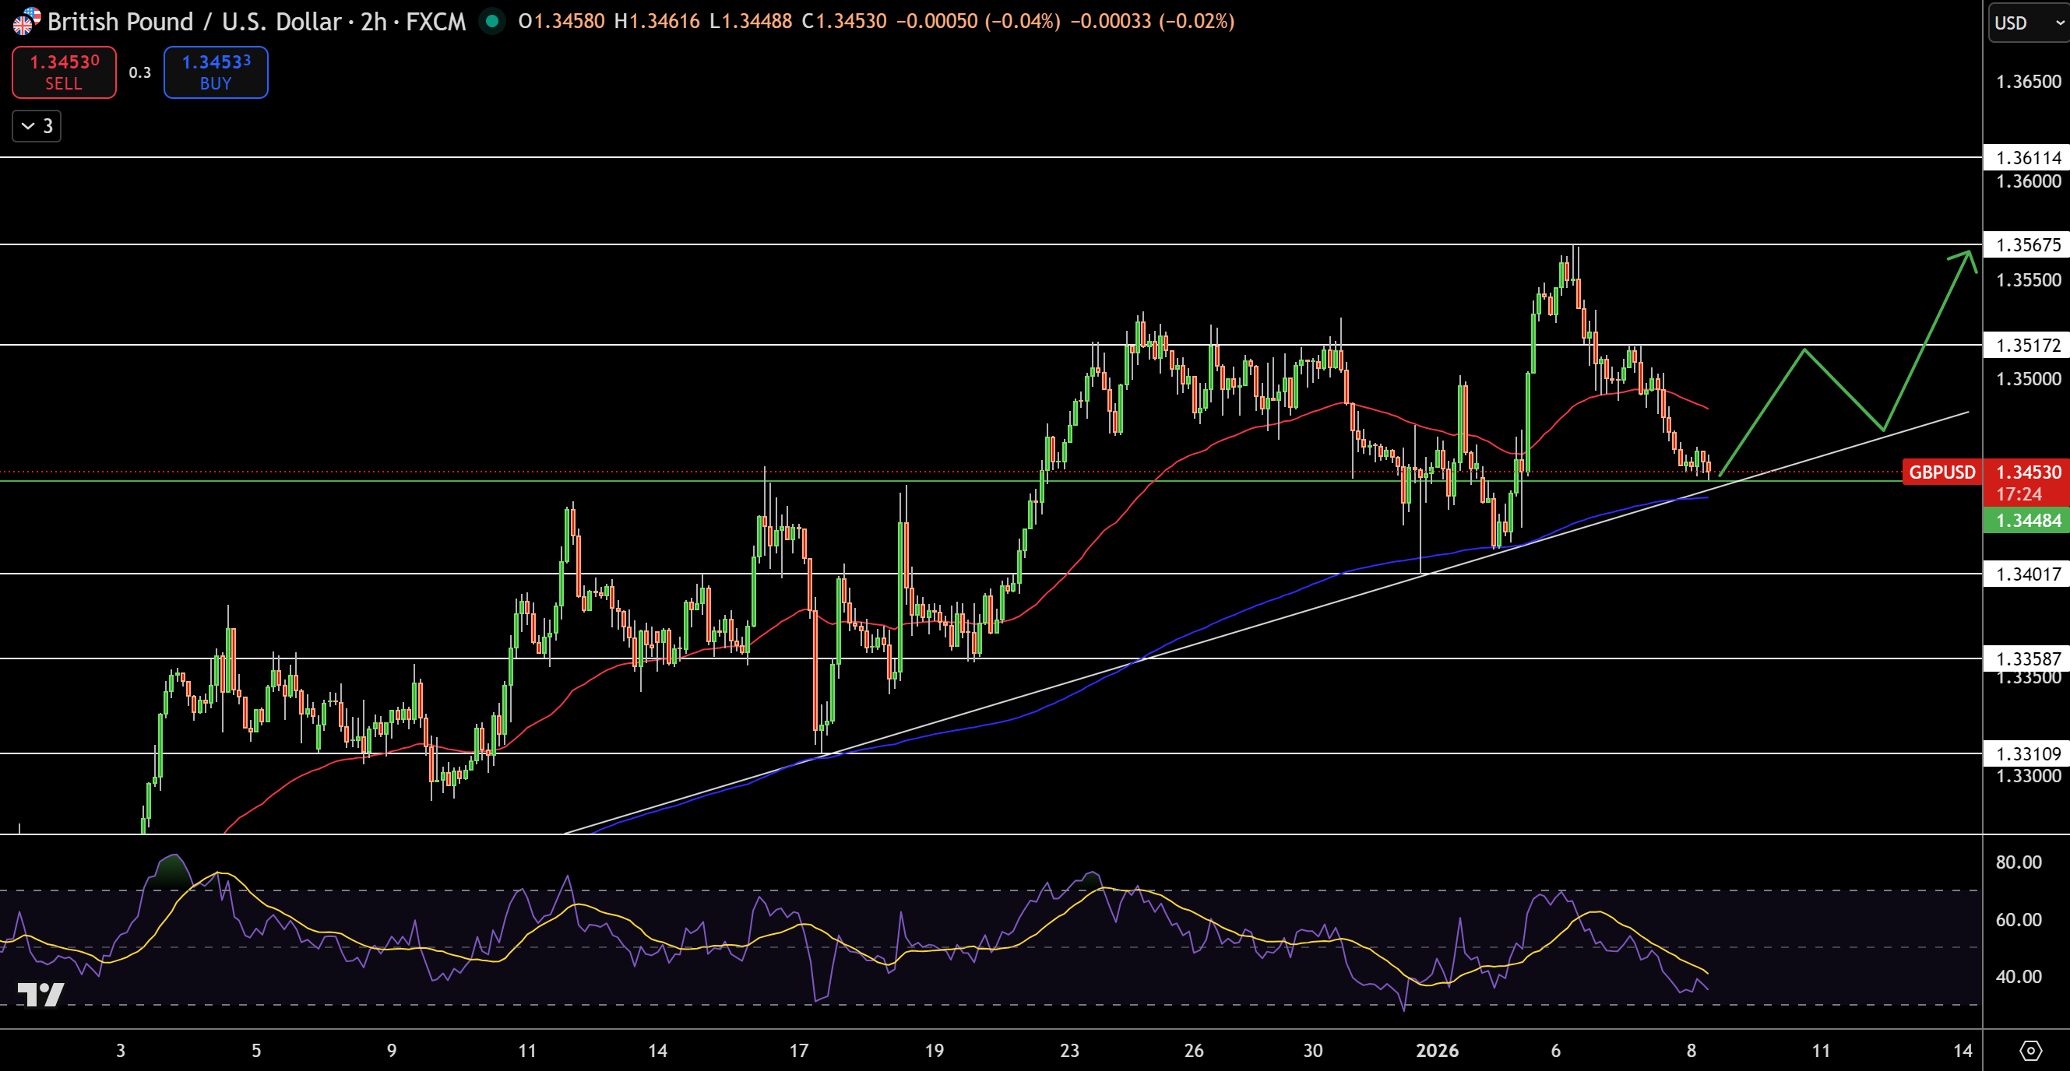
Task: Click the green market status dot
Action: pyautogui.click(x=491, y=22)
